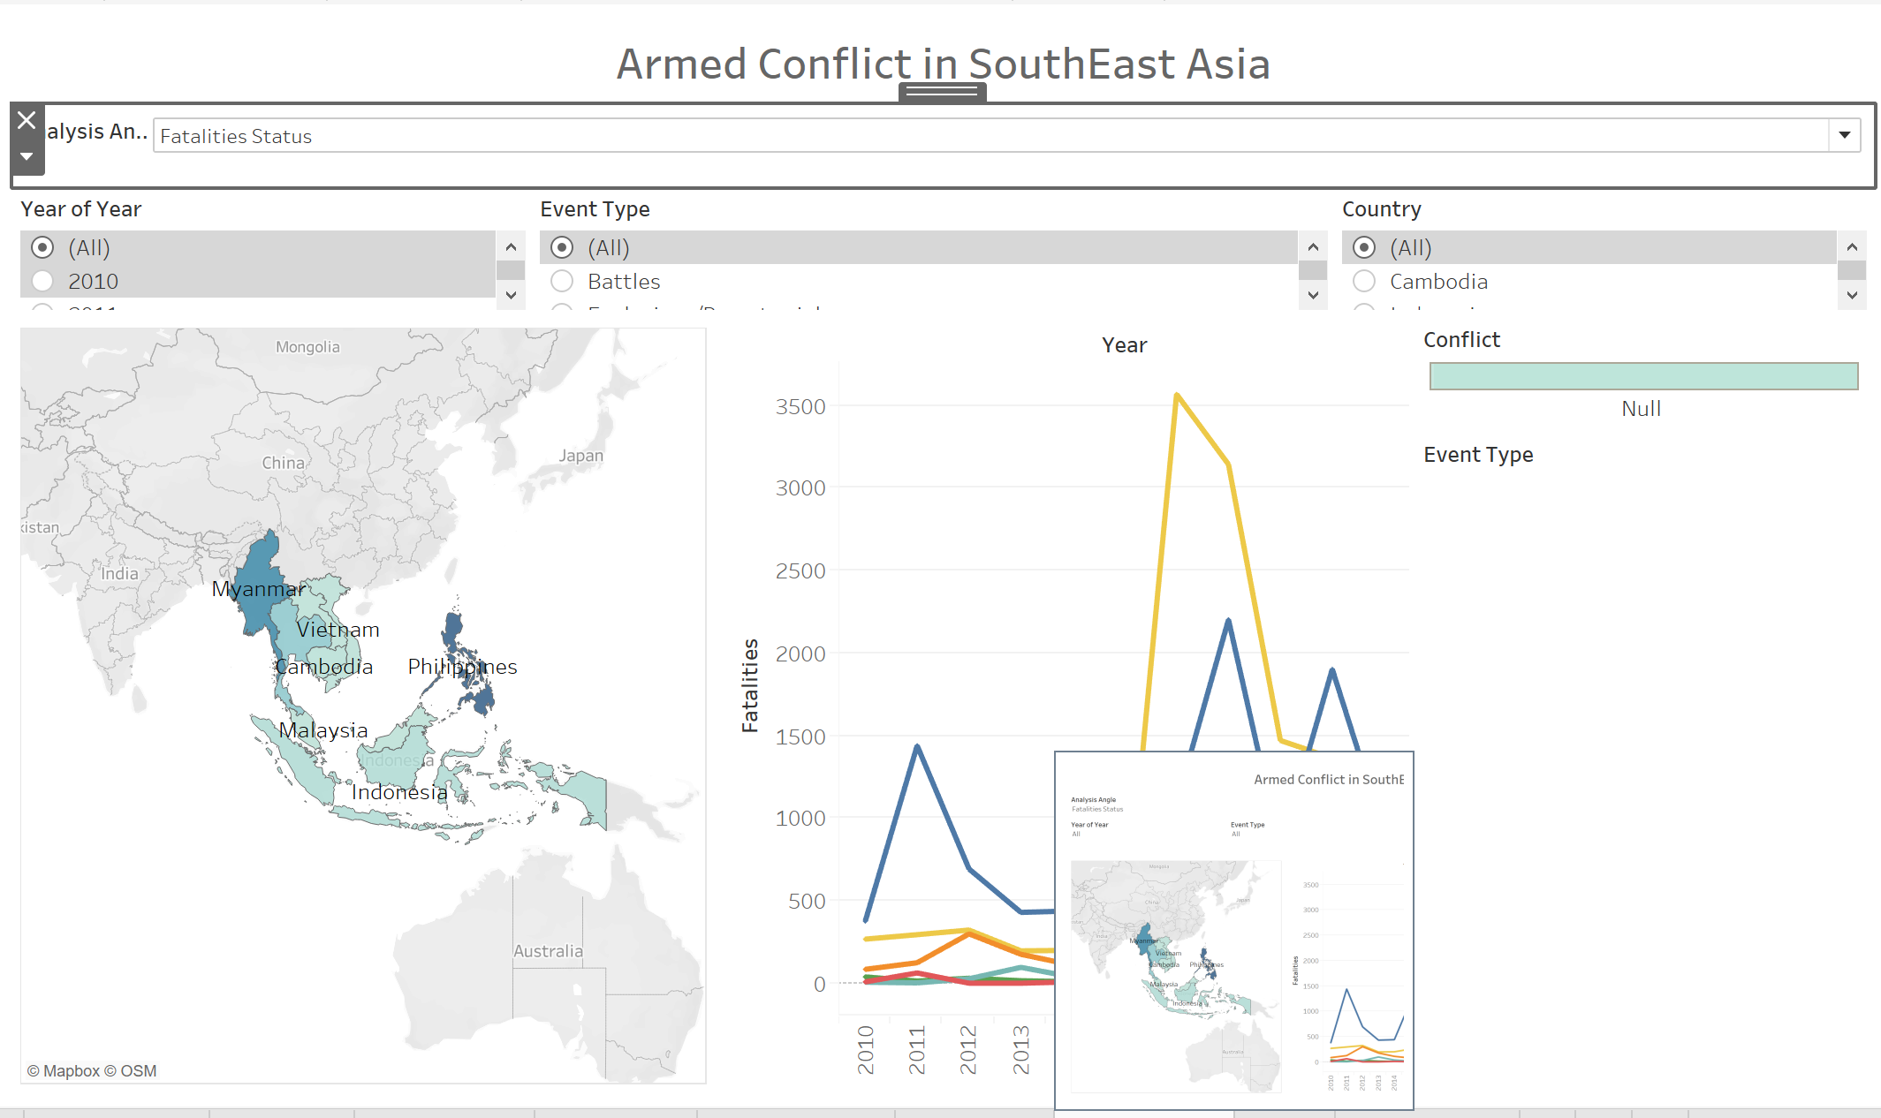Select the Battles event type radio button
This screenshot has width=1881, height=1118.
click(562, 282)
